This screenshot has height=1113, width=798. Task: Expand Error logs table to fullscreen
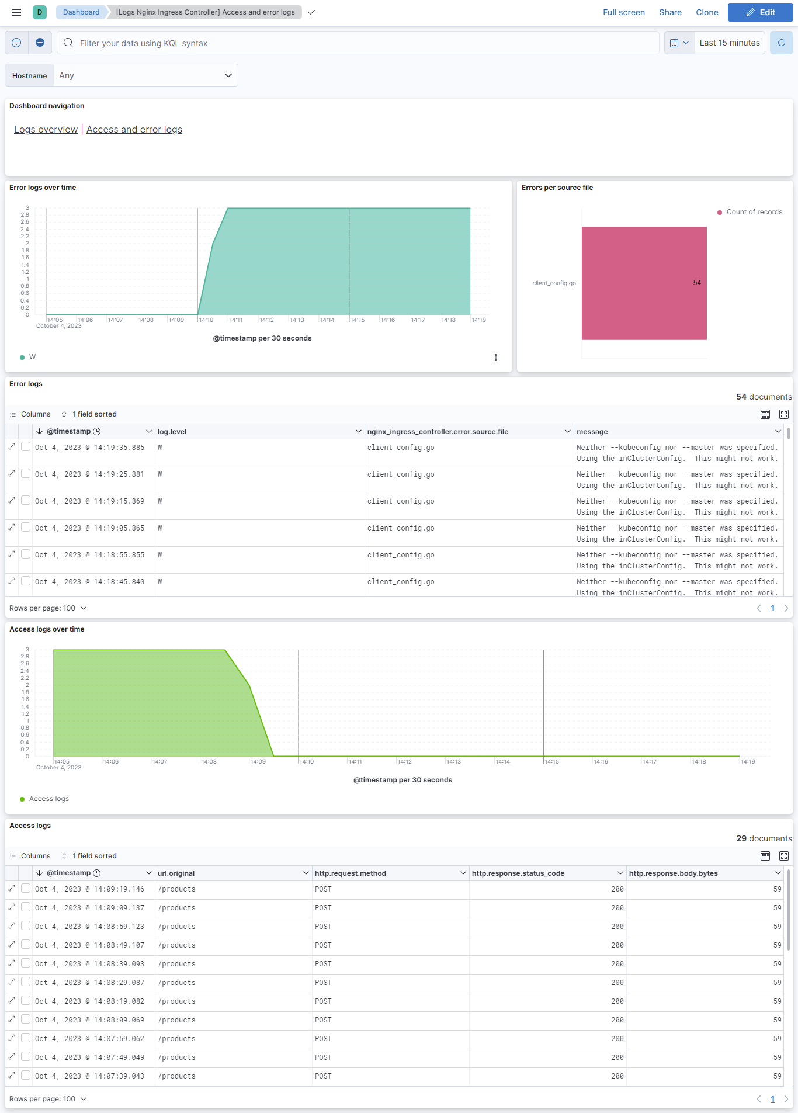pyautogui.click(x=784, y=414)
